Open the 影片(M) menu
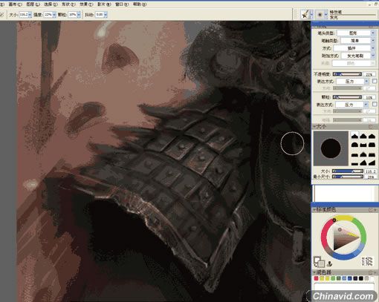379x302 pixels. pyautogui.click(x=104, y=4)
